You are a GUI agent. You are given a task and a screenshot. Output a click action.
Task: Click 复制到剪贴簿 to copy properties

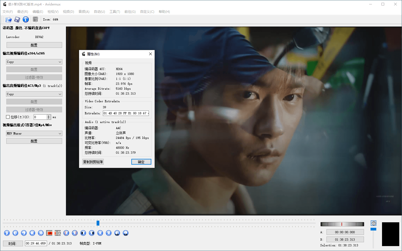click(93, 162)
